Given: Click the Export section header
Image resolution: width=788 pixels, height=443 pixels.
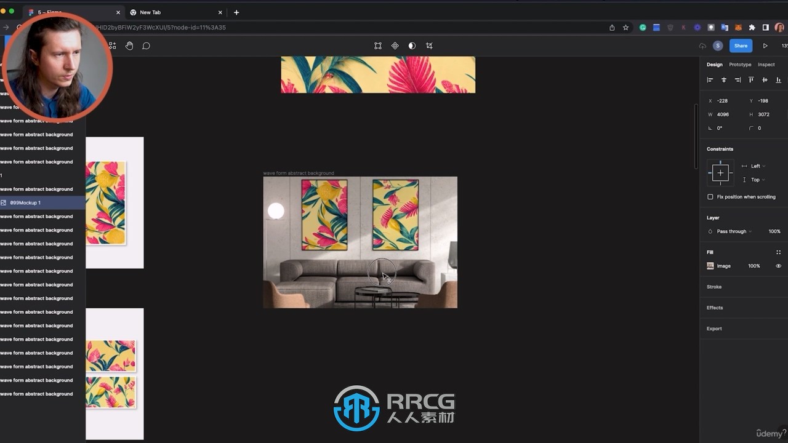Looking at the screenshot, I should tap(714, 329).
